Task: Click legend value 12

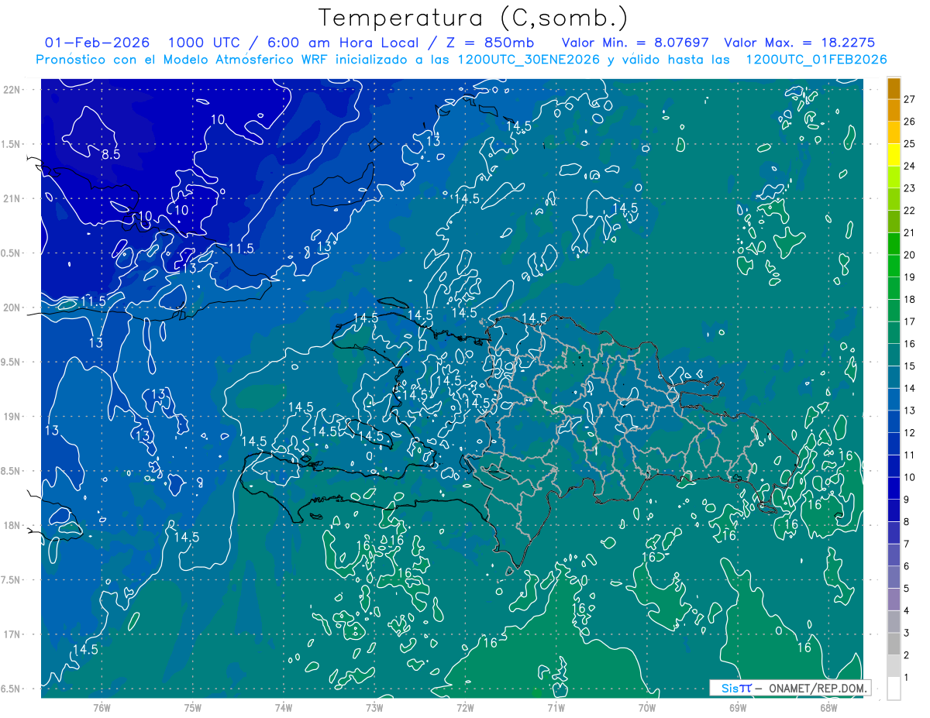Action: coord(910,433)
